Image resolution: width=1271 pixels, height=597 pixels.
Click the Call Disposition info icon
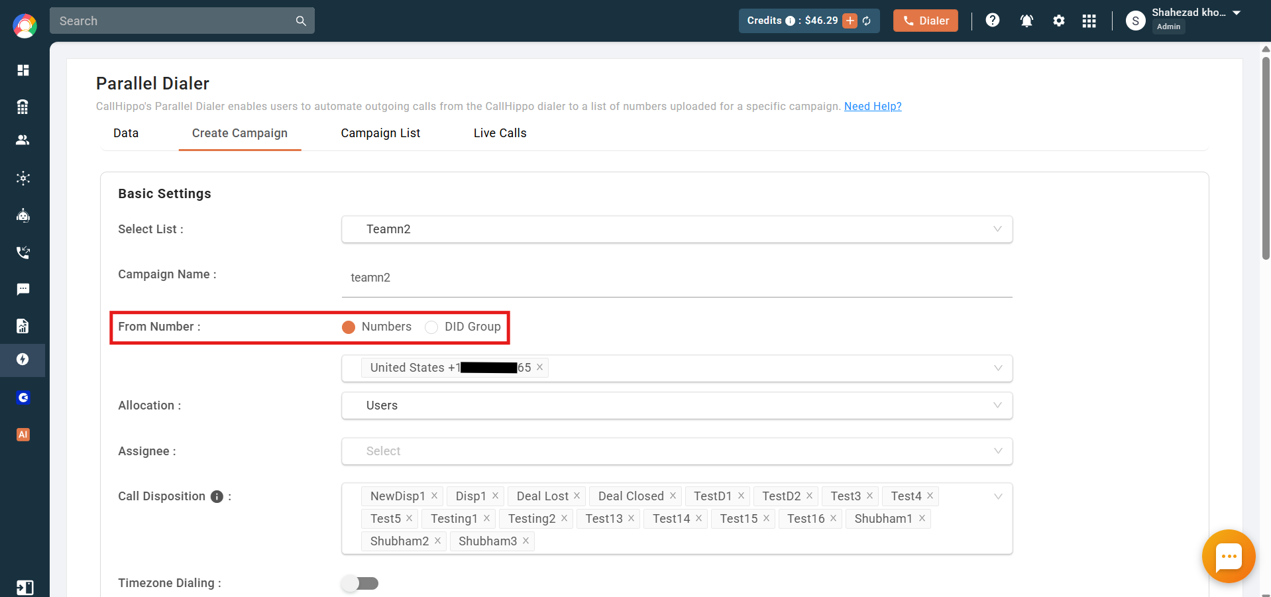217,496
